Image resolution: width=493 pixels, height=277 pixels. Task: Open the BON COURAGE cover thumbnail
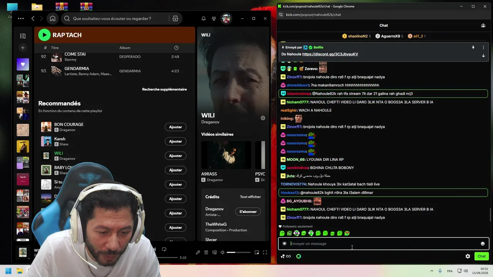[46, 127]
